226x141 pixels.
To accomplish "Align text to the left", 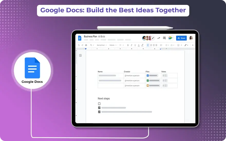I will pos(148,45).
